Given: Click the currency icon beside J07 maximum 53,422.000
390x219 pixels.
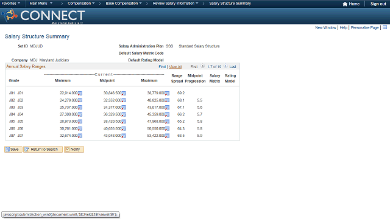Looking at the screenshot, I should pyautogui.click(x=168, y=136).
